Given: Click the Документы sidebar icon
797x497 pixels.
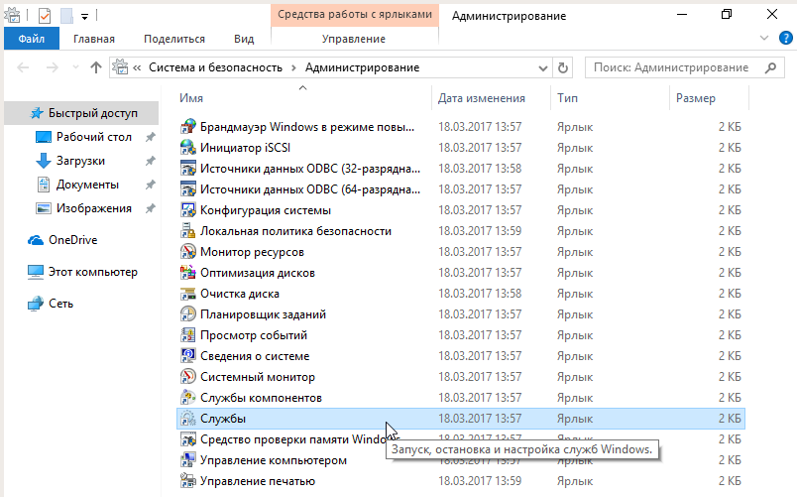Looking at the screenshot, I should pyautogui.click(x=44, y=185).
